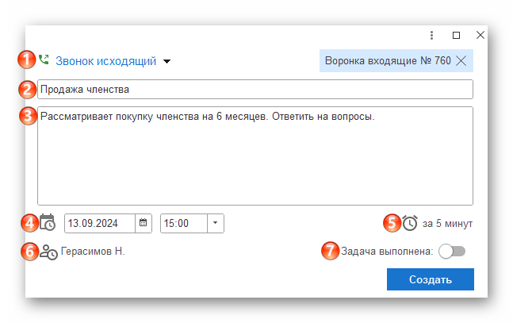Open the calendar date picker button

[x=144, y=223]
